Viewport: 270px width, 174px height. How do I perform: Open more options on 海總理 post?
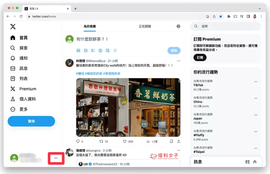pyautogui.click(x=179, y=150)
